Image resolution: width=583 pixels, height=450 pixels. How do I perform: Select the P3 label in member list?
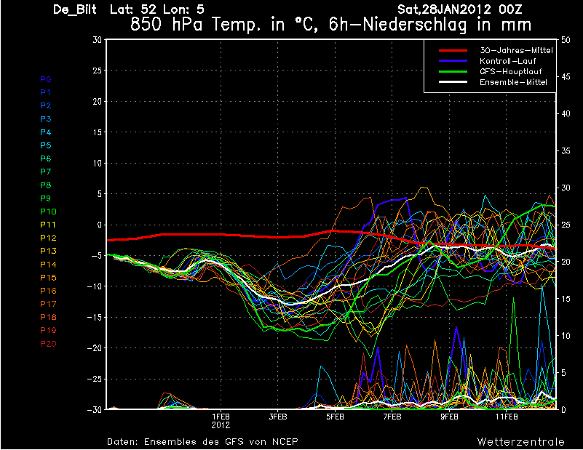point(46,119)
